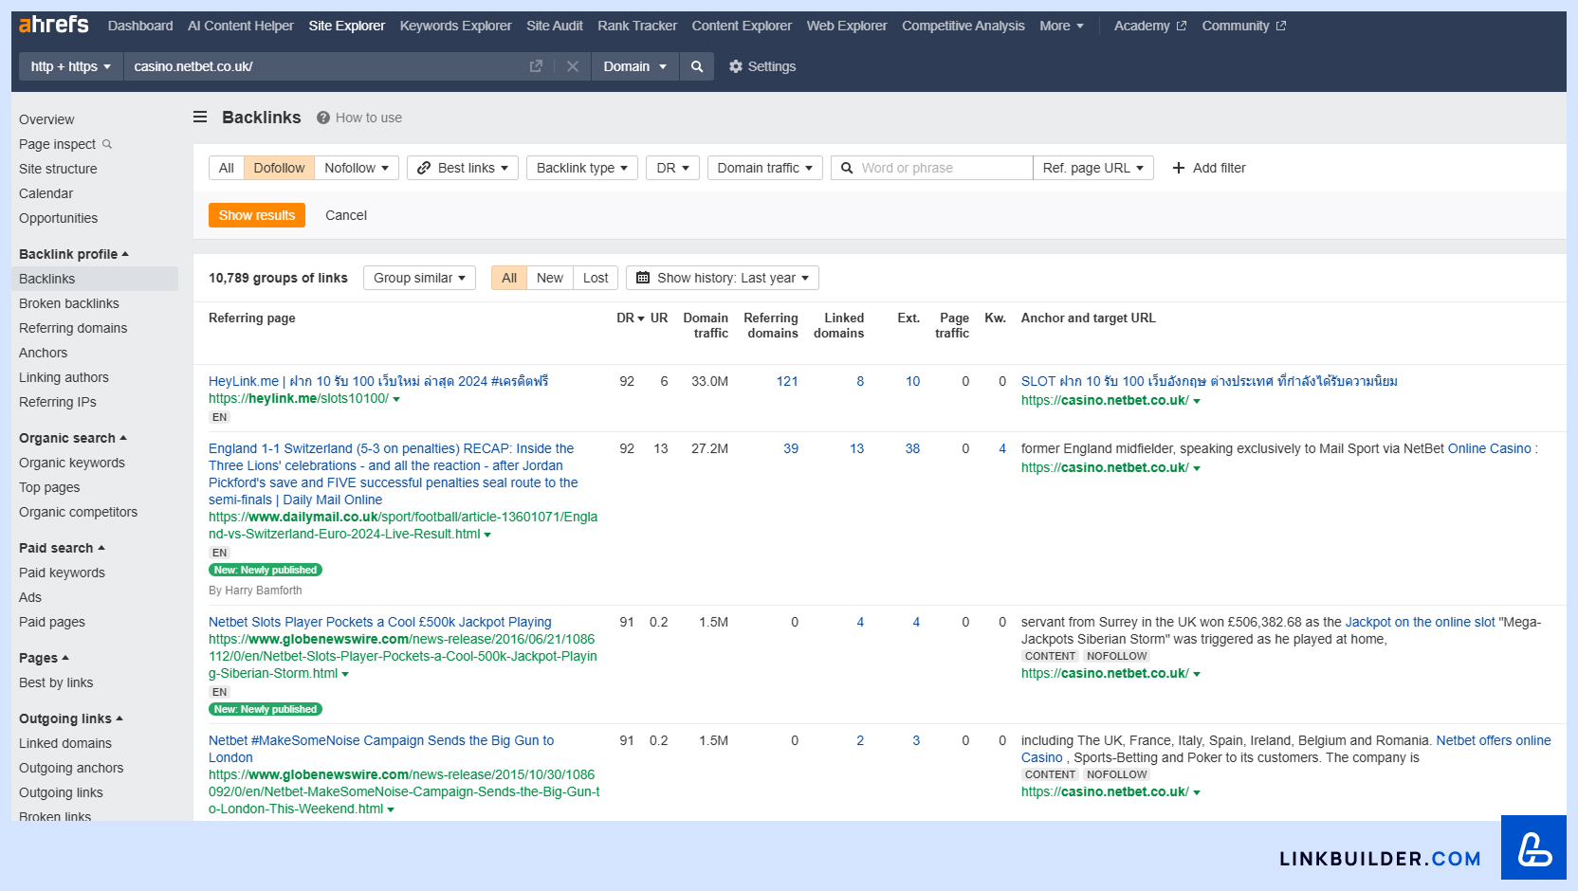Image resolution: width=1578 pixels, height=891 pixels.
Task: Open the Domain traffic dropdown
Action: (x=765, y=168)
